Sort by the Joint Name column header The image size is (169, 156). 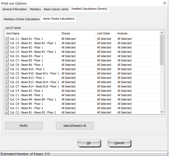(x=32, y=33)
